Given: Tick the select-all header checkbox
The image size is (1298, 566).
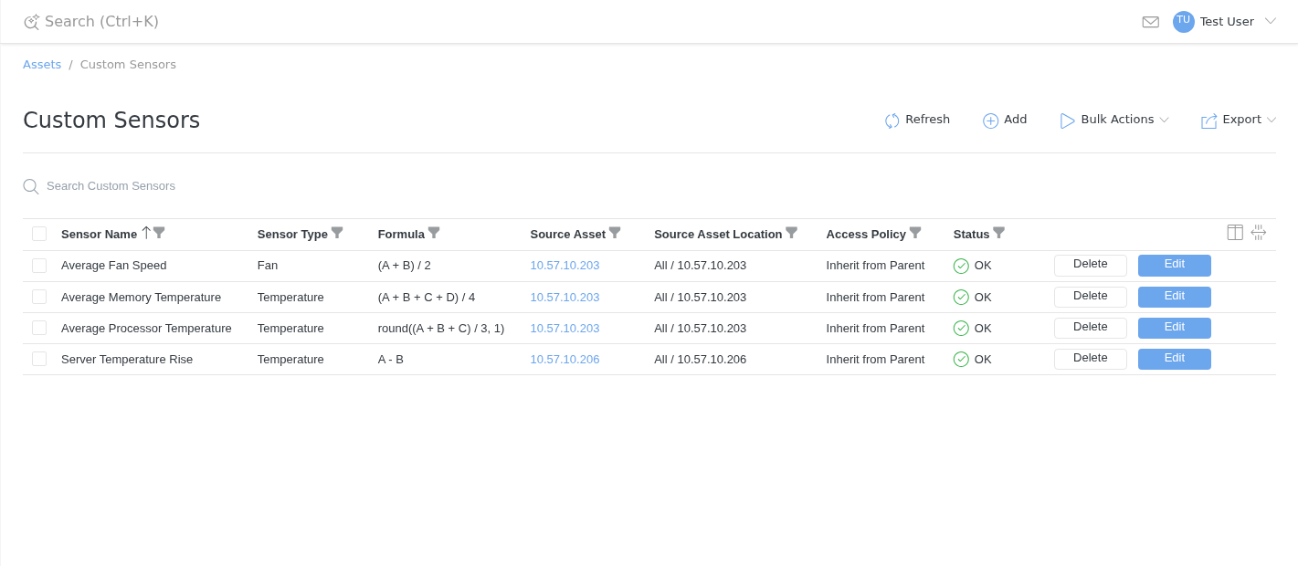Looking at the screenshot, I should click(x=39, y=234).
